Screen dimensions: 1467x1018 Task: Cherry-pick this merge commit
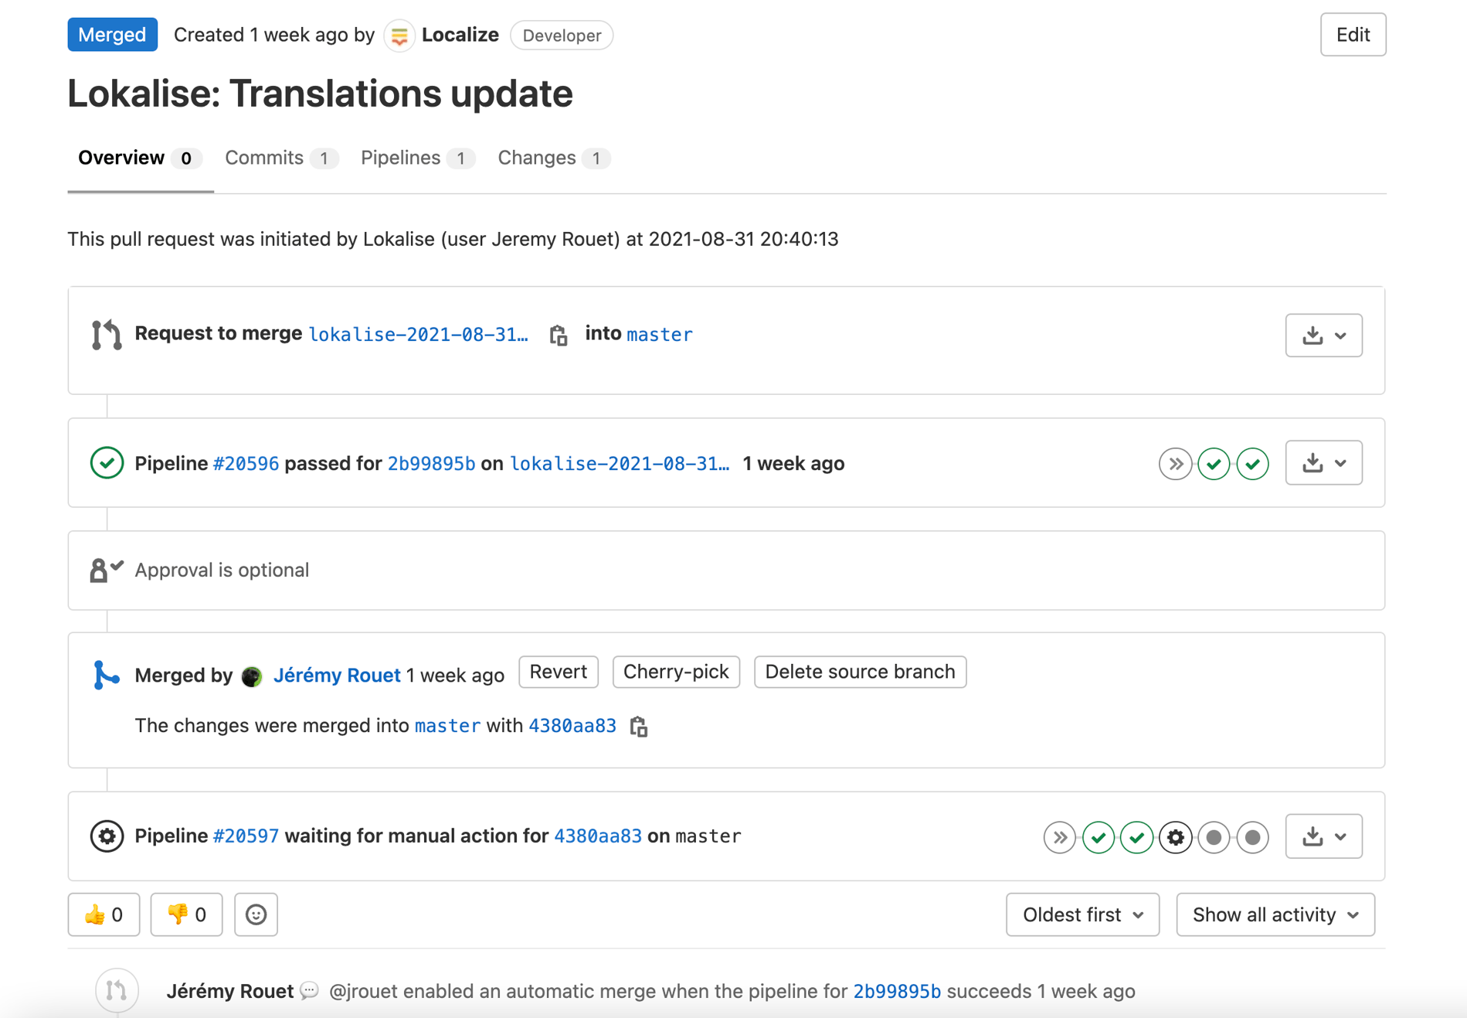point(675,672)
